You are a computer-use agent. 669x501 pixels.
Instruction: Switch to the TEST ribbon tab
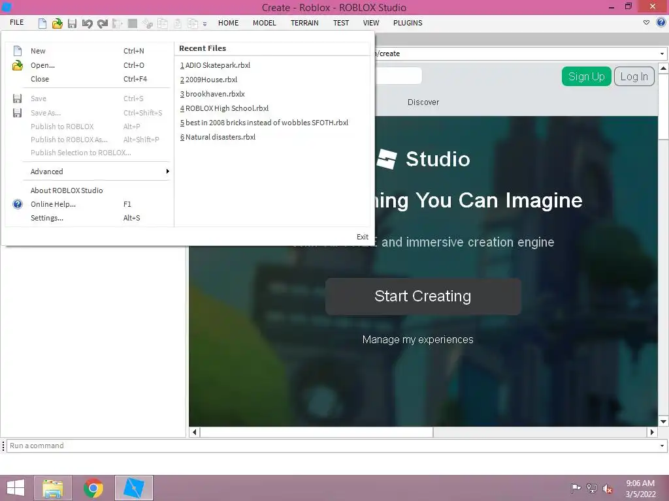click(x=341, y=23)
